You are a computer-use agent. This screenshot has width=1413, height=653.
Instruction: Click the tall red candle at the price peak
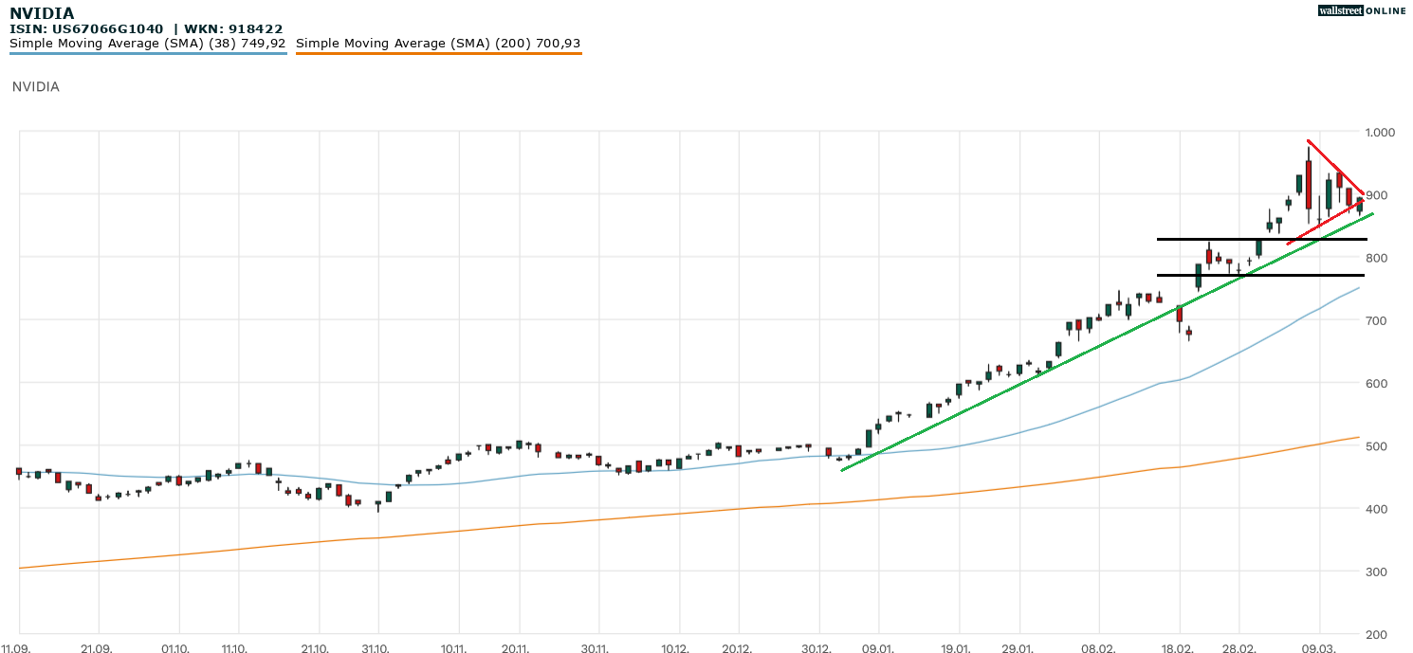[1308, 185]
